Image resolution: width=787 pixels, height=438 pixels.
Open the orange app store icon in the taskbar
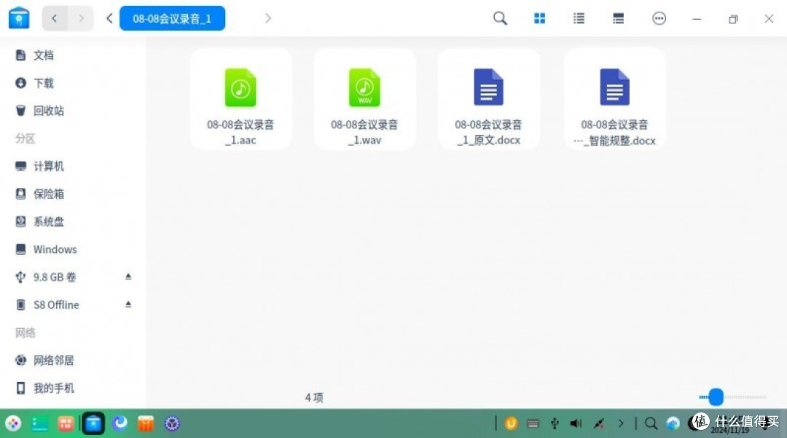pos(146,423)
